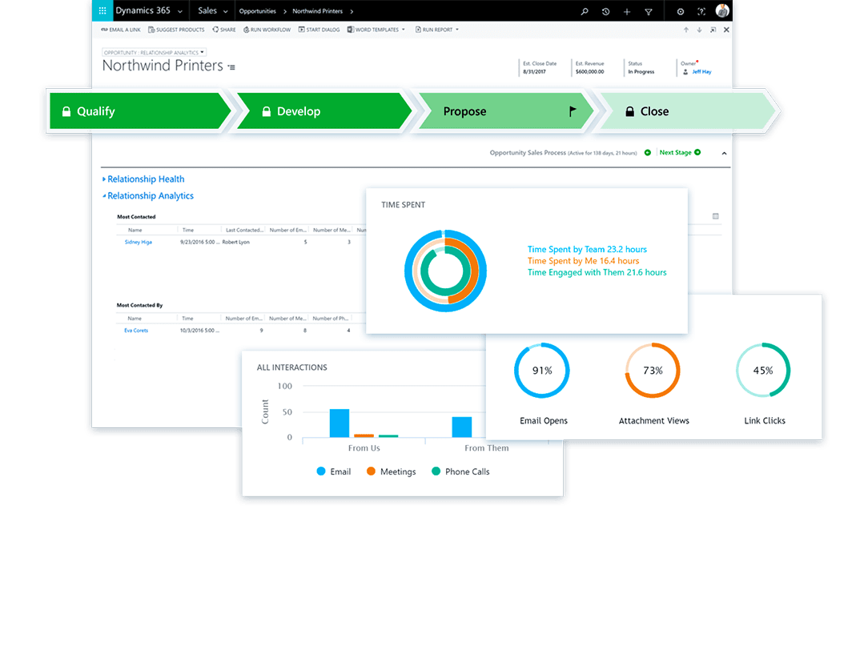The width and height of the screenshot is (868, 650).
Task: Click Run Workflow command
Action: (267, 30)
